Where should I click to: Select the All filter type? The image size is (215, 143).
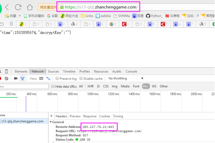tap(81, 86)
